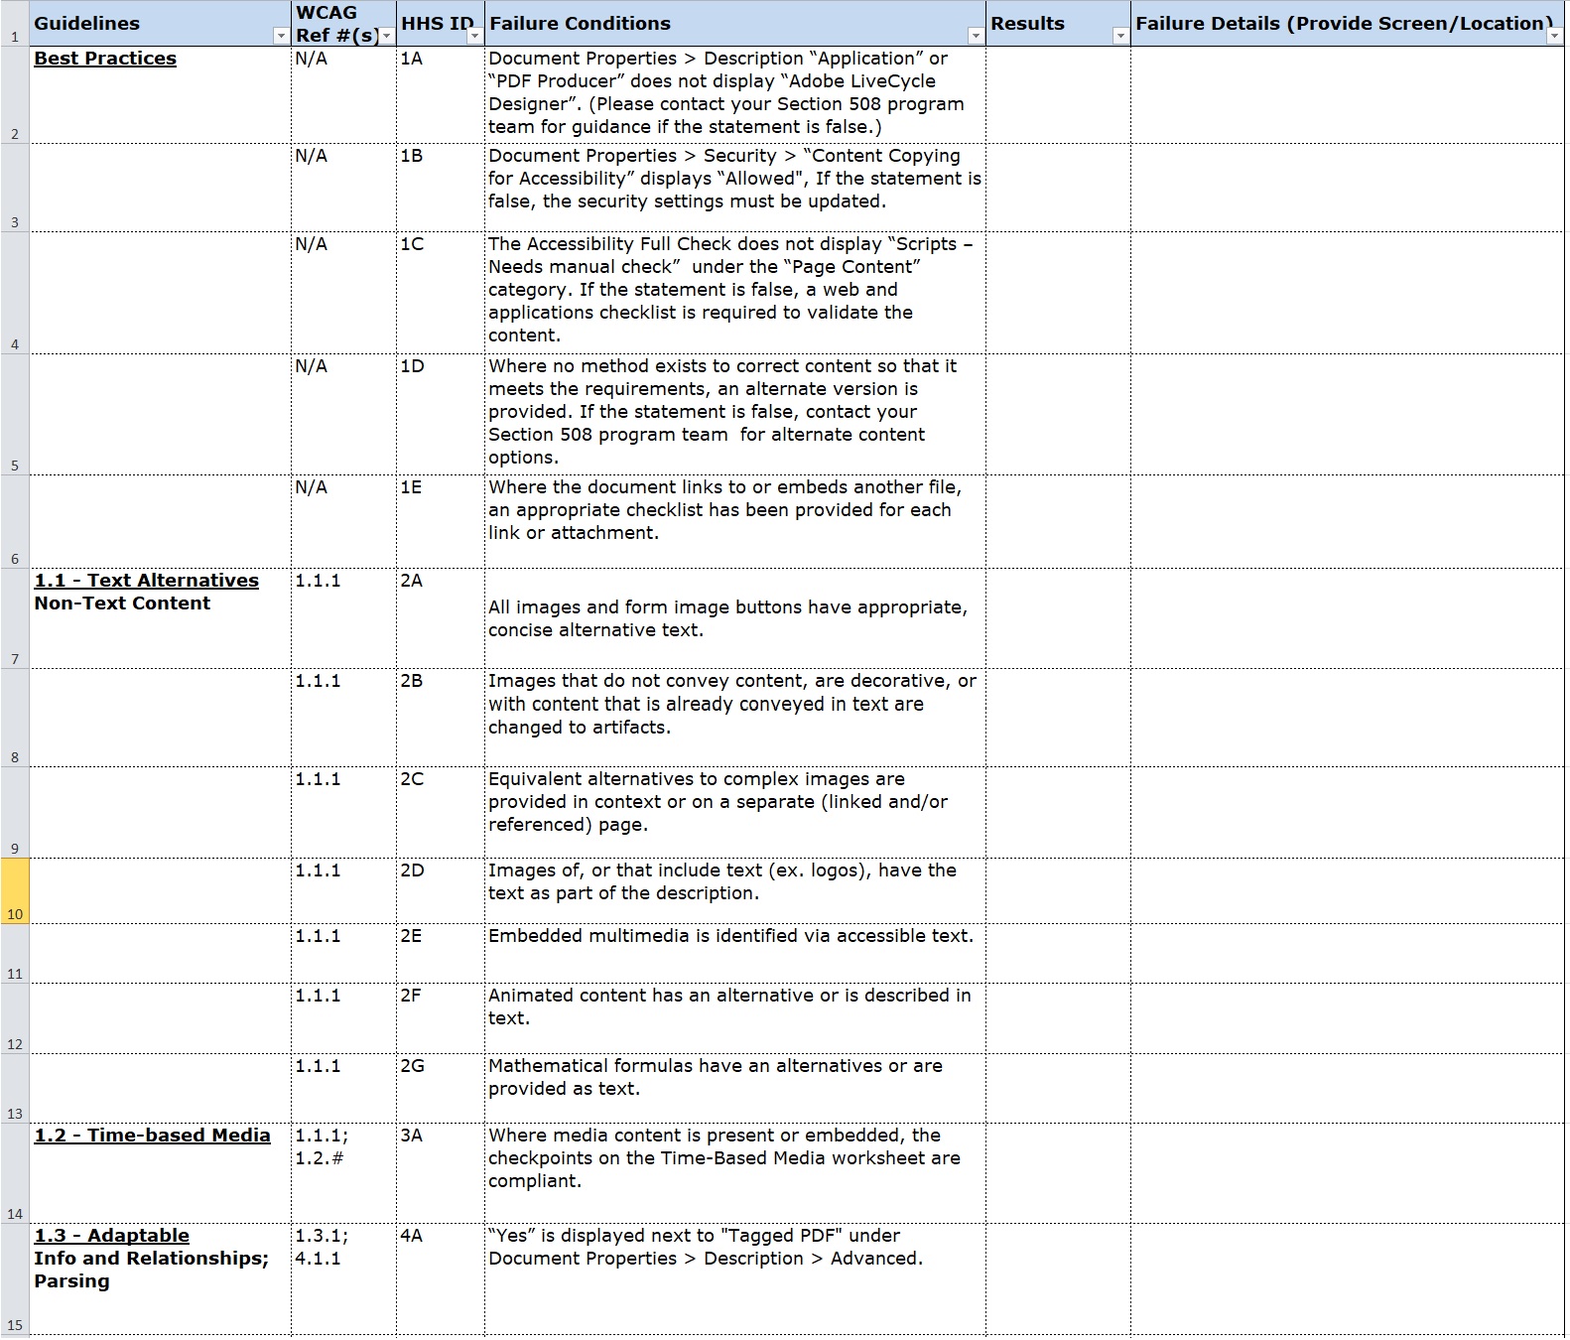Select the Results header cell
This screenshot has height=1340, width=1570.
click(1058, 23)
